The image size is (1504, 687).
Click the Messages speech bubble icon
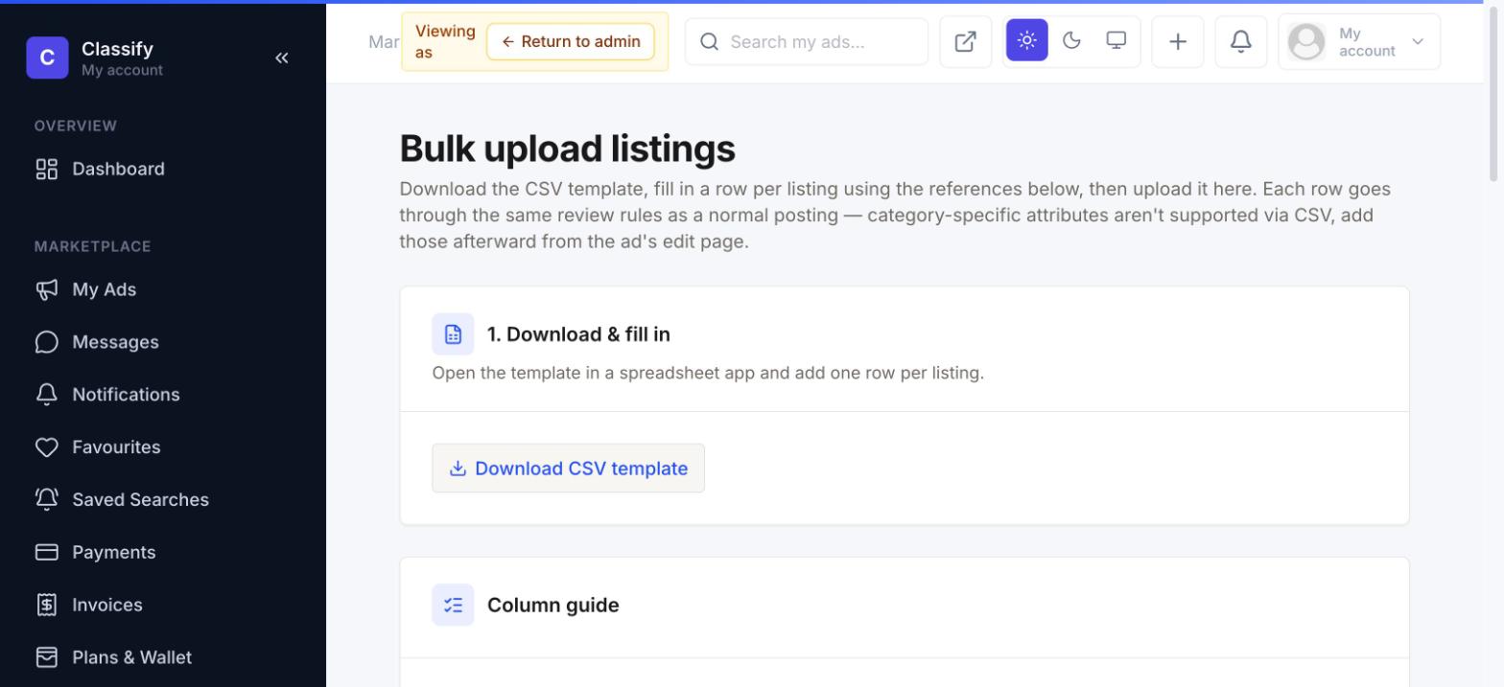pos(46,342)
